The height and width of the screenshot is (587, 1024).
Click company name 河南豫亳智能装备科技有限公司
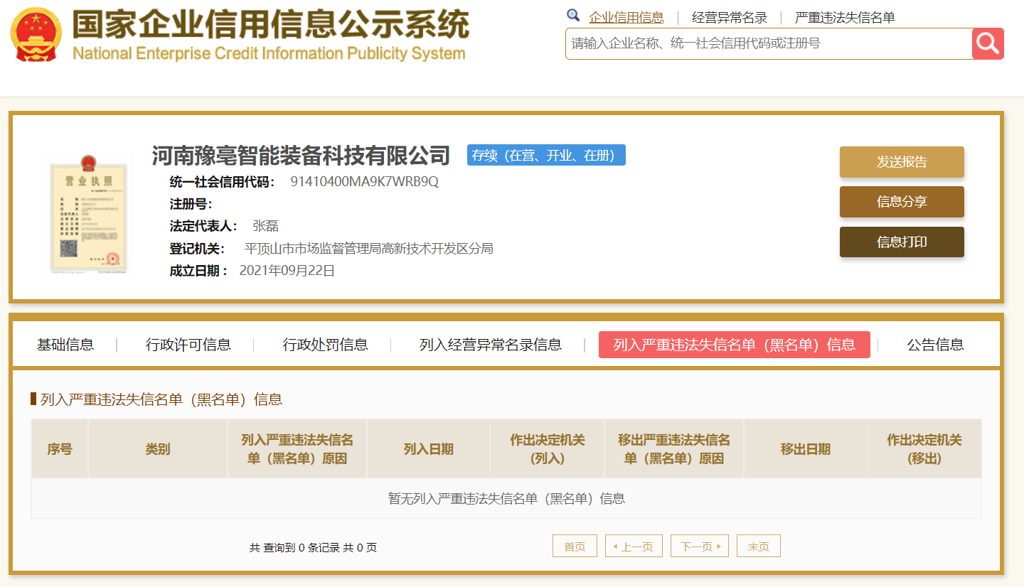301,155
